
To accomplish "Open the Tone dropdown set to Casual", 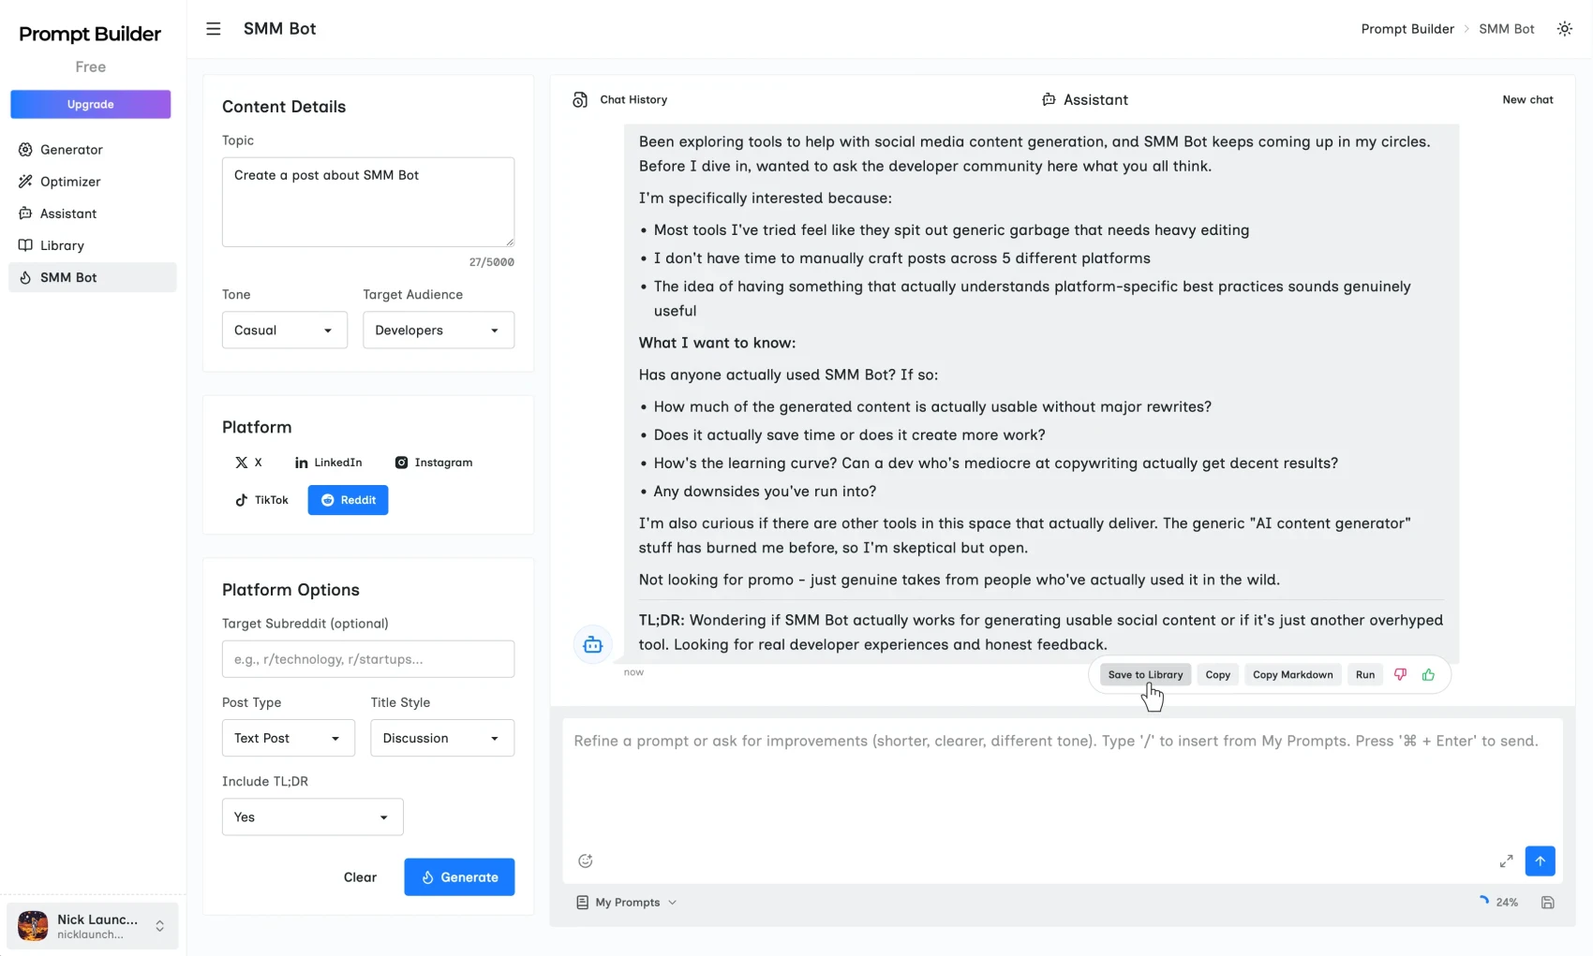I will point(284,330).
